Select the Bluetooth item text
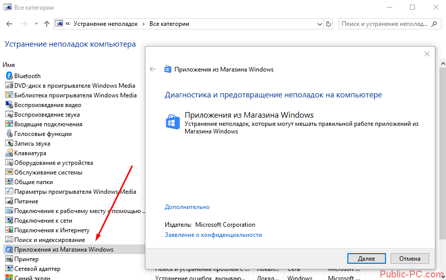This screenshot has width=446, height=280. (x=27, y=76)
